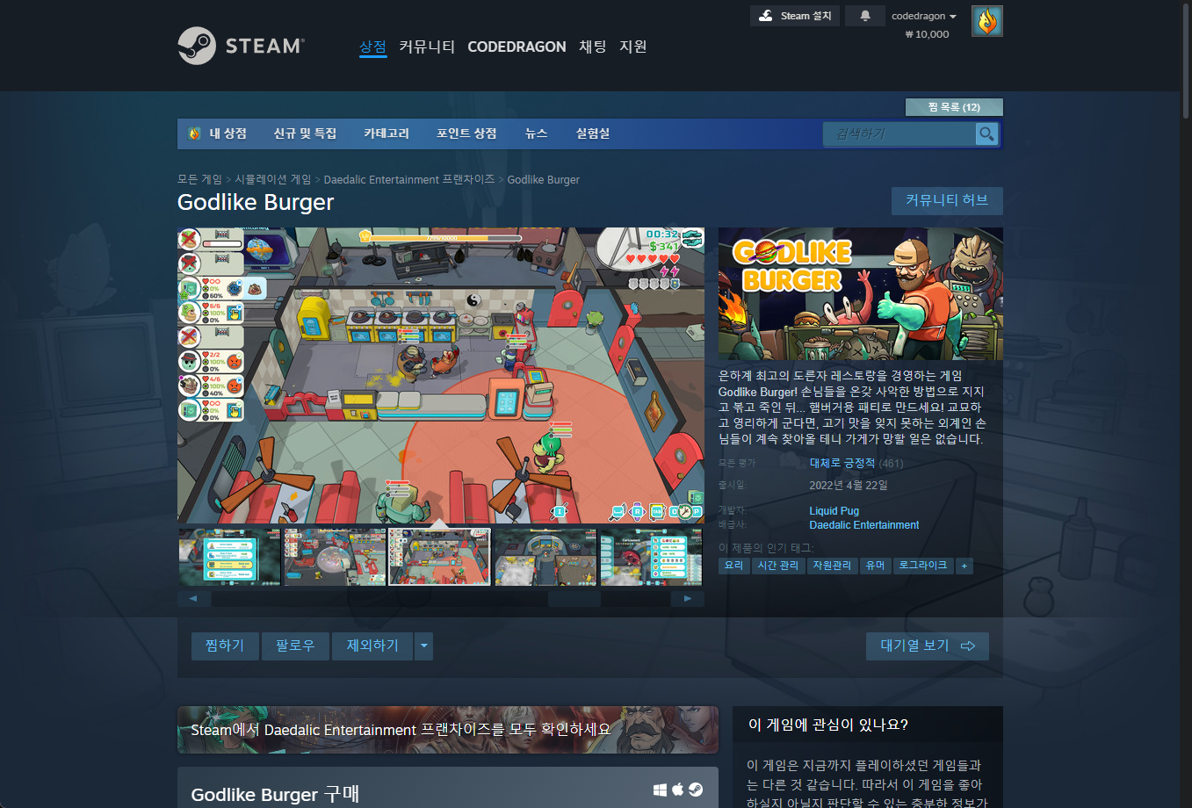1192x808 pixels.
Task: Click the 대체로 긍정적 review summary
Action: [x=842, y=463]
